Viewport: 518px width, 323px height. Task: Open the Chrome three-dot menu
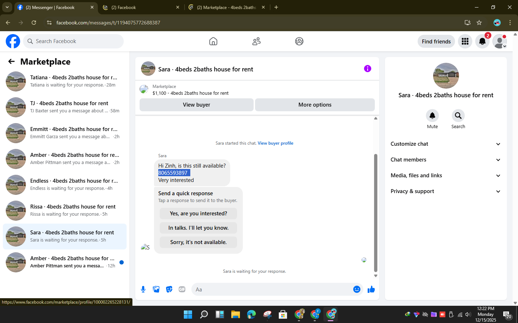[510, 23]
